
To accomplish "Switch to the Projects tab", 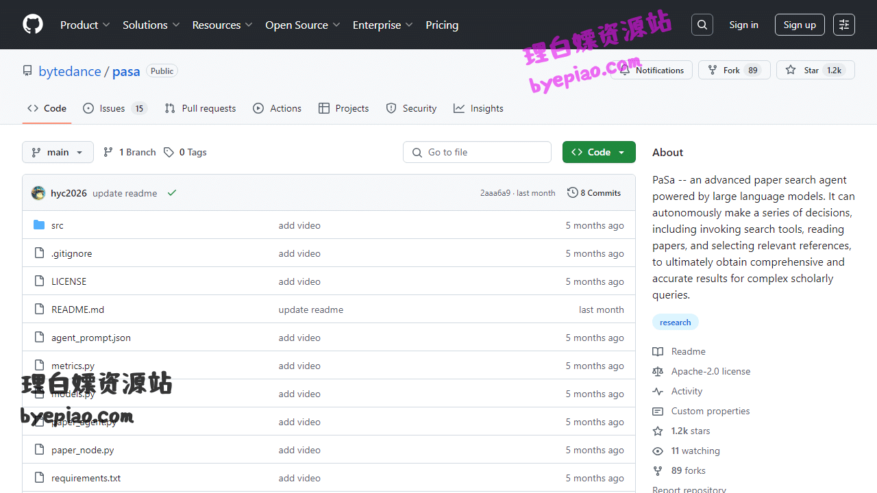I will pos(344,108).
